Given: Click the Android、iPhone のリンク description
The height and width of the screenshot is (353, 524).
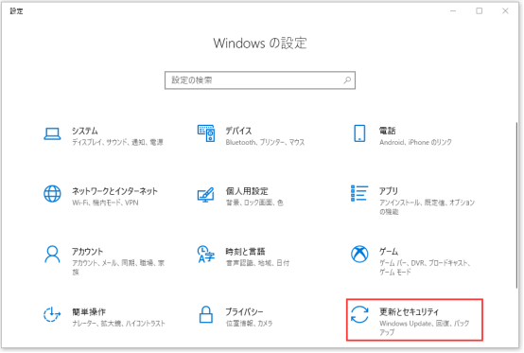Looking at the screenshot, I should coord(415,142).
